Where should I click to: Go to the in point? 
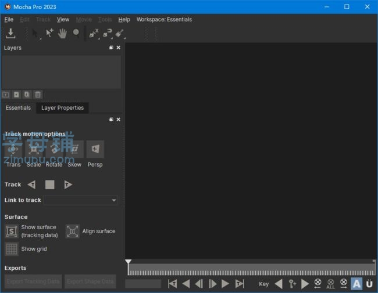tap(172, 284)
